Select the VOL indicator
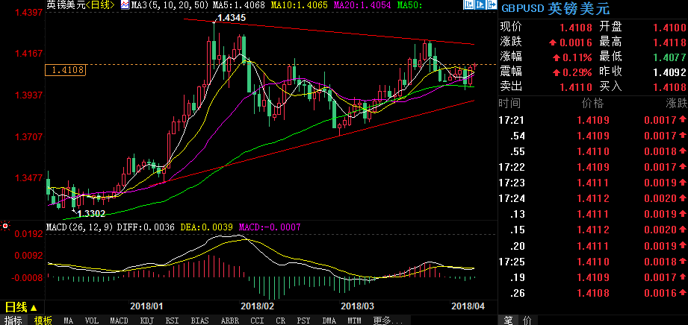688x325 pixels. (92, 320)
